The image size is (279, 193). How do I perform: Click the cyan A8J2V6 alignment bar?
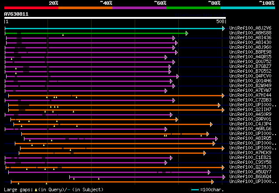pos(114,28)
